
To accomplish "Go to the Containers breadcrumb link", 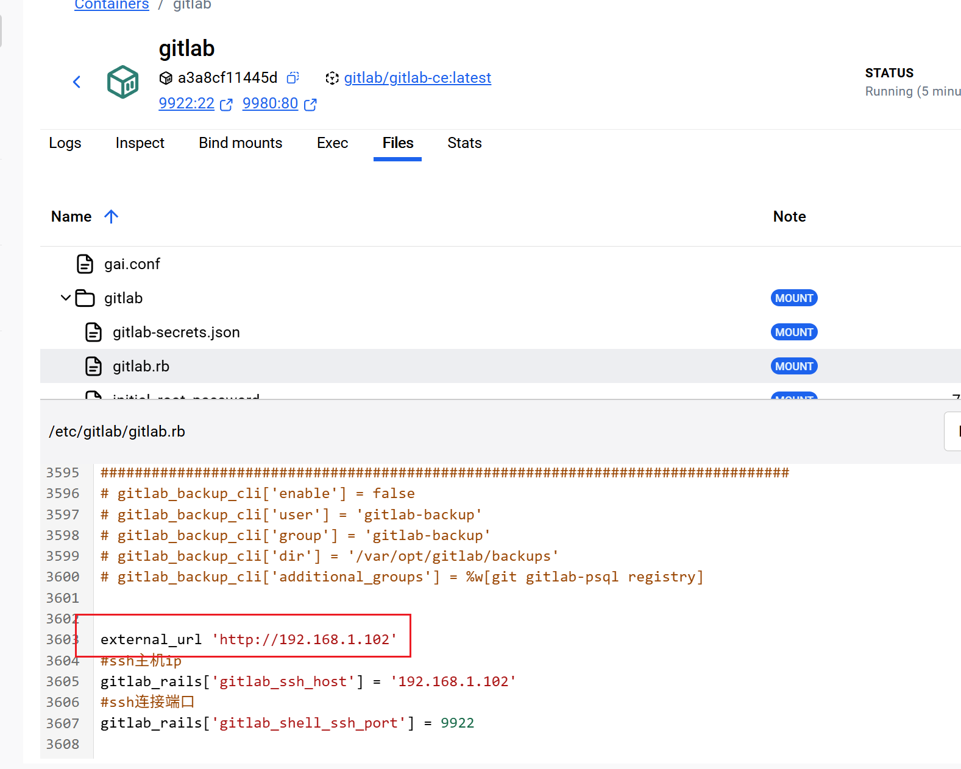I will [x=112, y=5].
